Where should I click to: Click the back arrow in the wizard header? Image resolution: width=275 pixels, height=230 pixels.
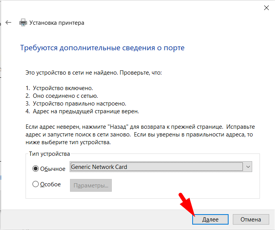click(x=9, y=23)
